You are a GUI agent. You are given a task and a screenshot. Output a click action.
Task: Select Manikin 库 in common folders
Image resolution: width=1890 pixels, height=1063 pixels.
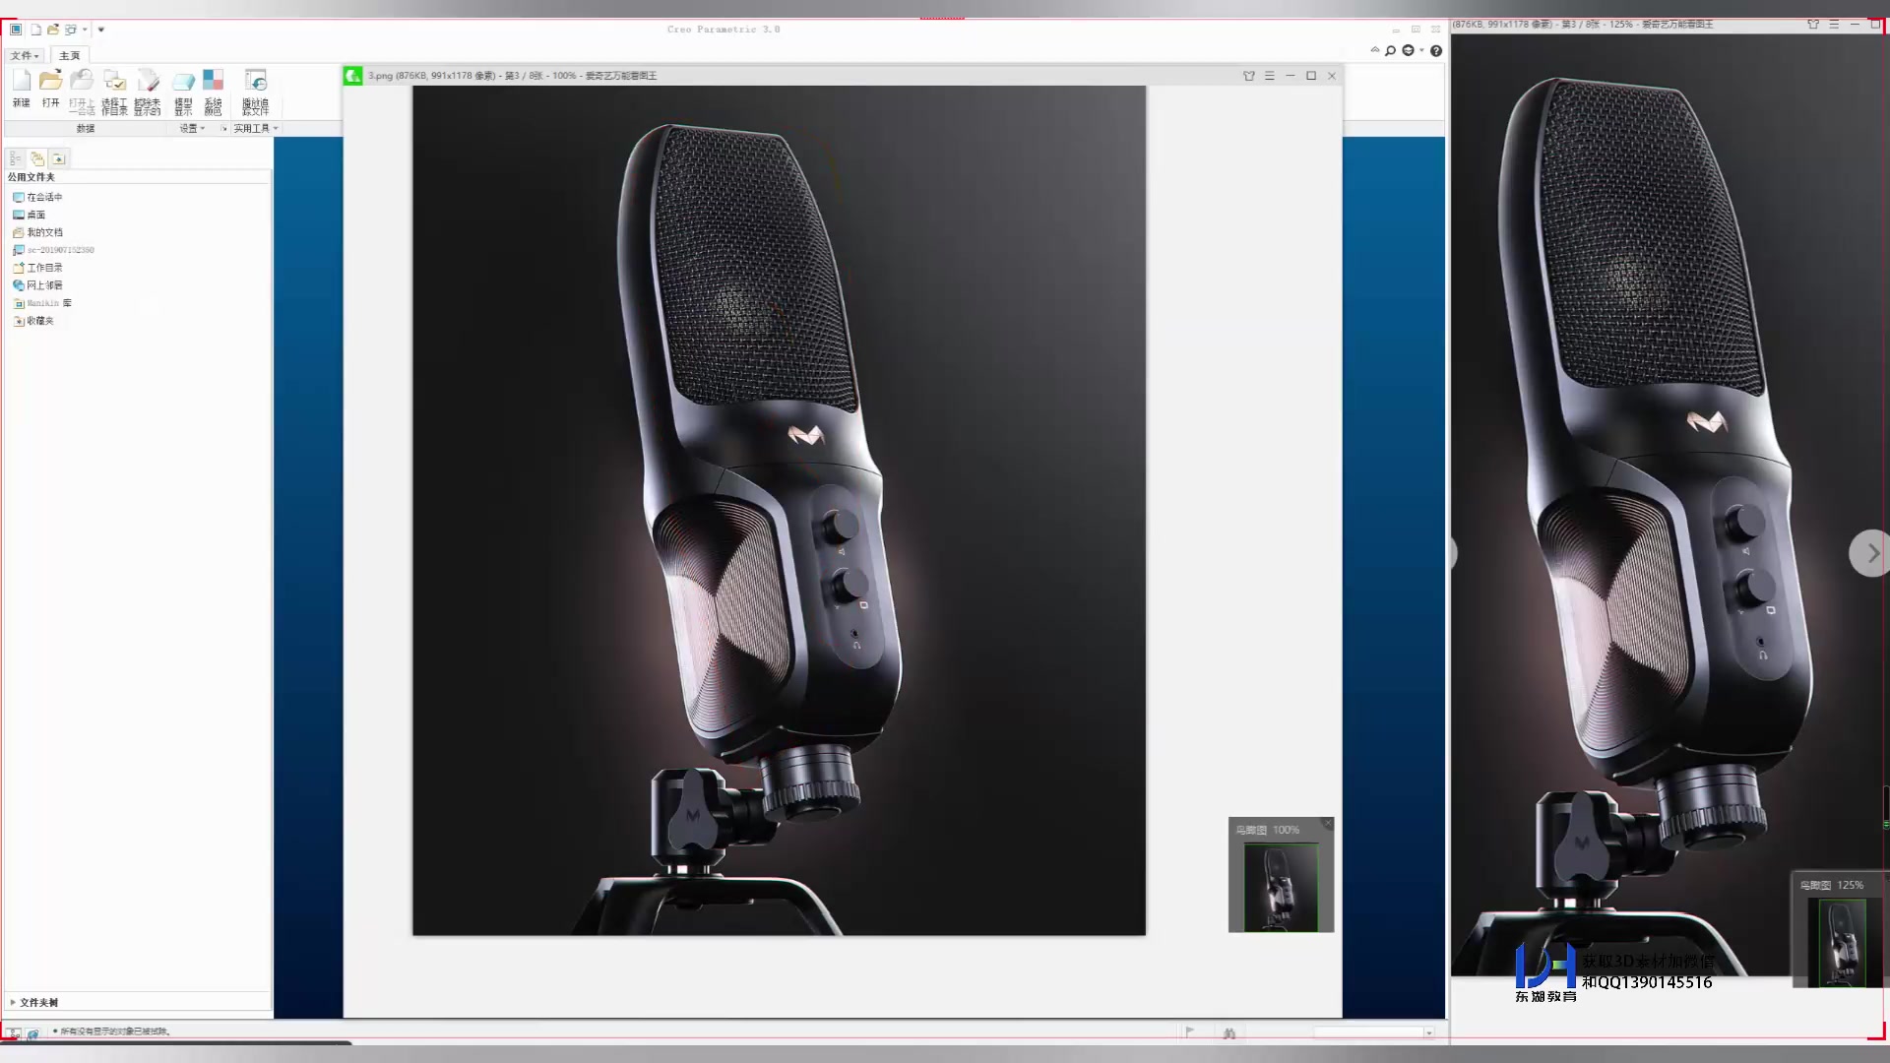42,303
